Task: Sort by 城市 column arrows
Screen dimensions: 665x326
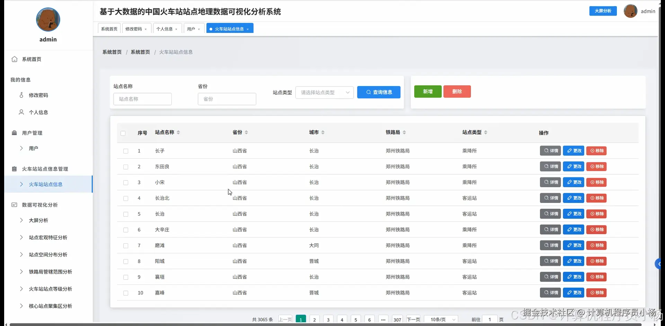Action: point(323,132)
